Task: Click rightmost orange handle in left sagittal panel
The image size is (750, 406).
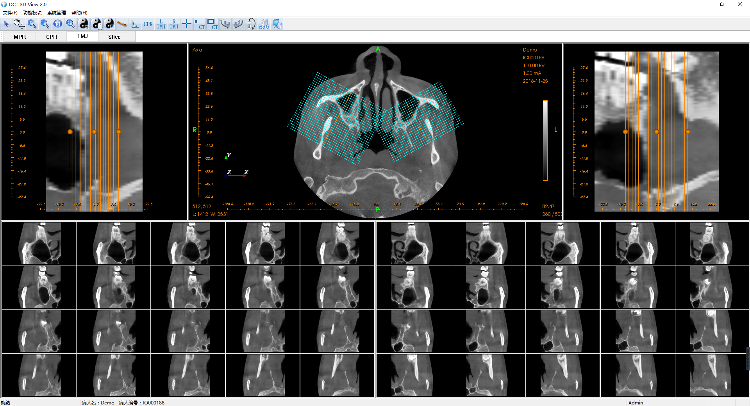Action: coord(118,132)
